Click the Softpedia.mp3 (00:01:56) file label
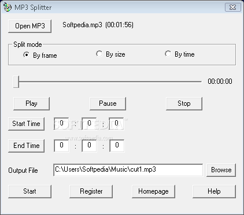 click(98, 25)
